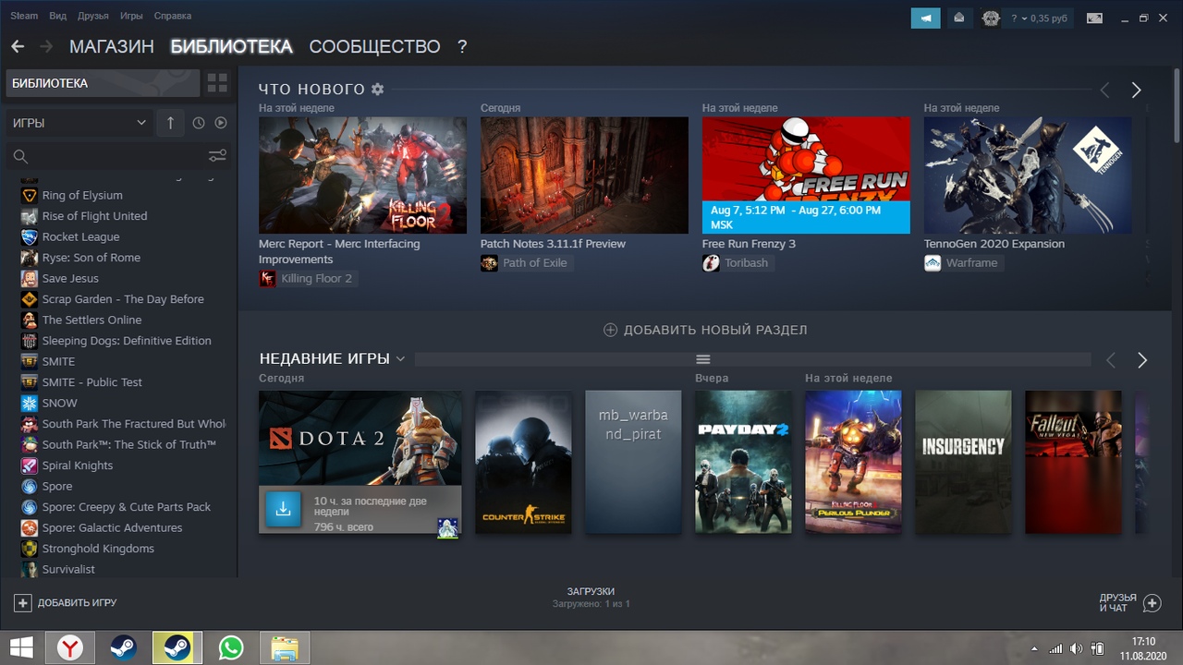This screenshot has width=1183, height=665.
Task: Select Spiral Knights in game list
Action: 78,465
